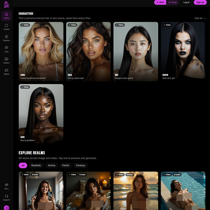Switch to the Girls toggle
Viewport: 210px width, 210px height.
point(160,2)
